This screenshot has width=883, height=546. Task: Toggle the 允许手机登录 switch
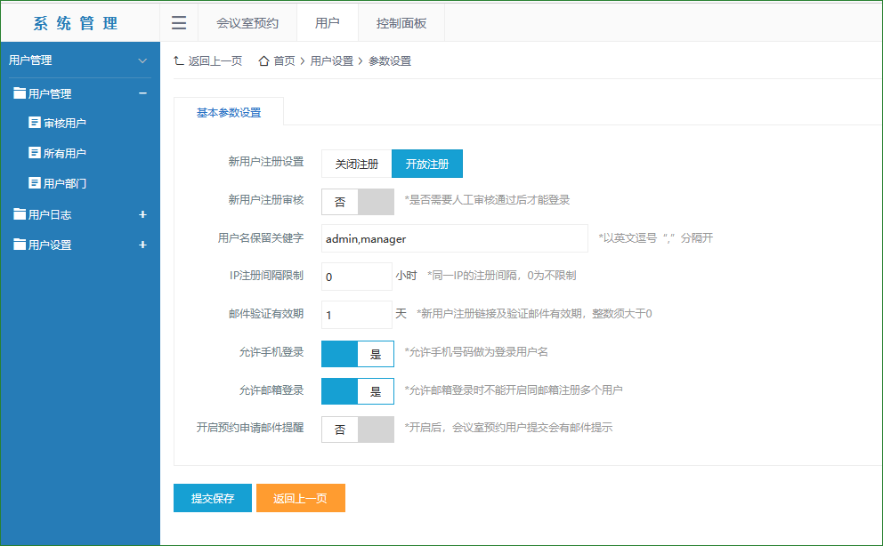(x=357, y=353)
